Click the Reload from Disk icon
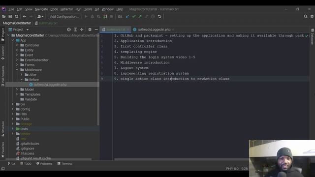 coord(16,16)
